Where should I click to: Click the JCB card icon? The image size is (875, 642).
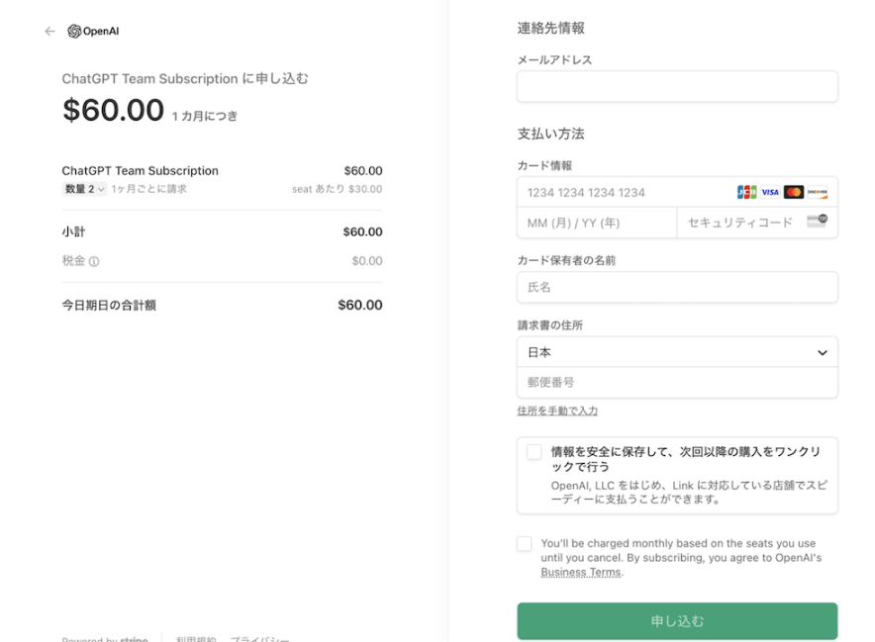[746, 192]
